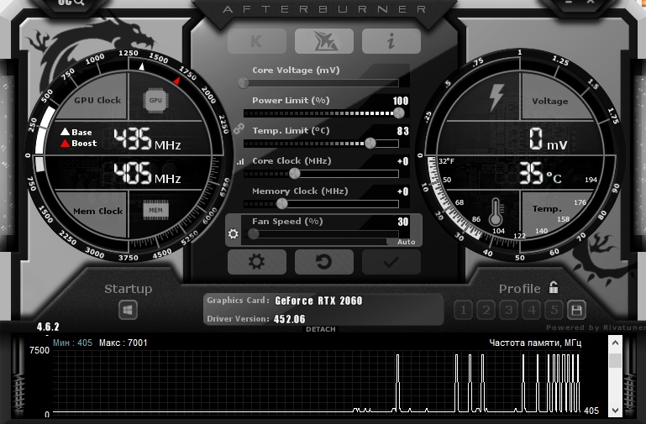The height and width of the screenshot is (424, 646).
Task: Close the Afterburner window
Action: tap(591, 2)
